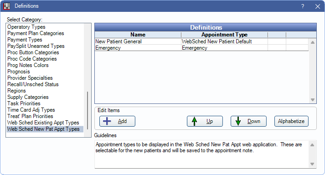Select Recall/Unsched Status category

(x=33, y=84)
